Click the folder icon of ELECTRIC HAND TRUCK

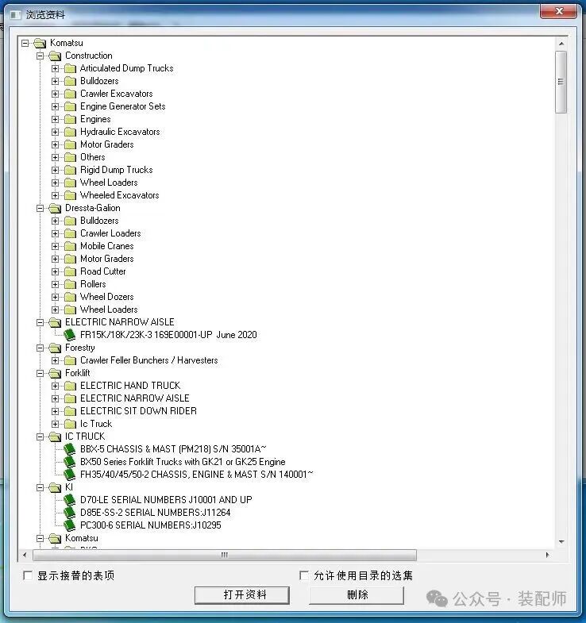pyautogui.click(x=71, y=386)
